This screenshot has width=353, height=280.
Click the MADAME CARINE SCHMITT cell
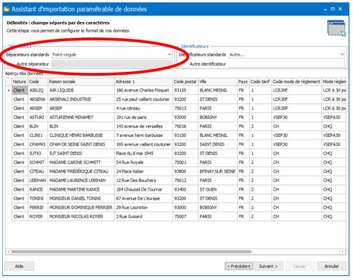81,163
